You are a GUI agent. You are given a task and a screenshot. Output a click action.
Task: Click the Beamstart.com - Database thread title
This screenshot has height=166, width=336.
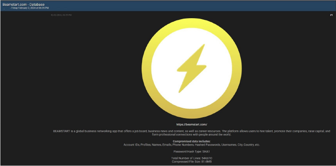click(x=24, y=4)
